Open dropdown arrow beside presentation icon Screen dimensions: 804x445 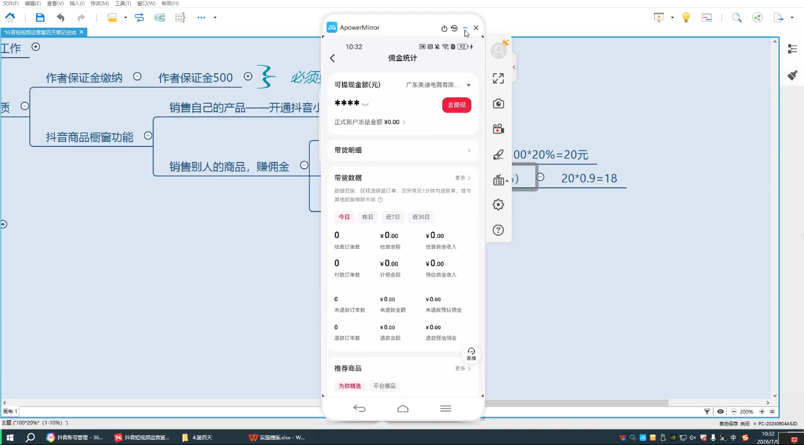click(672, 18)
